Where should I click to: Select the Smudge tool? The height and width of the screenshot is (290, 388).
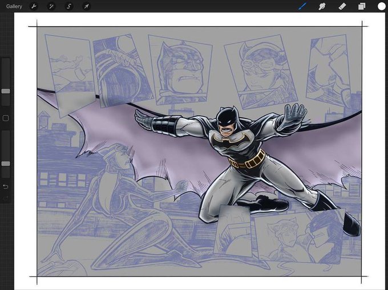click(322, 6)
